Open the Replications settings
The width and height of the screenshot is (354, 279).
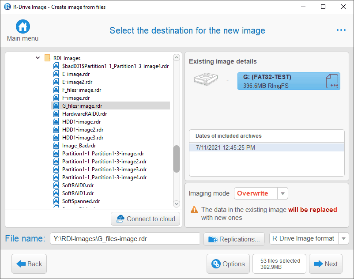point(234,239)
